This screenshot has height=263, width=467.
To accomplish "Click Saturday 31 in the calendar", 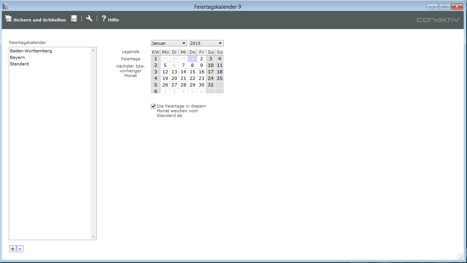I will coord(211,85).
